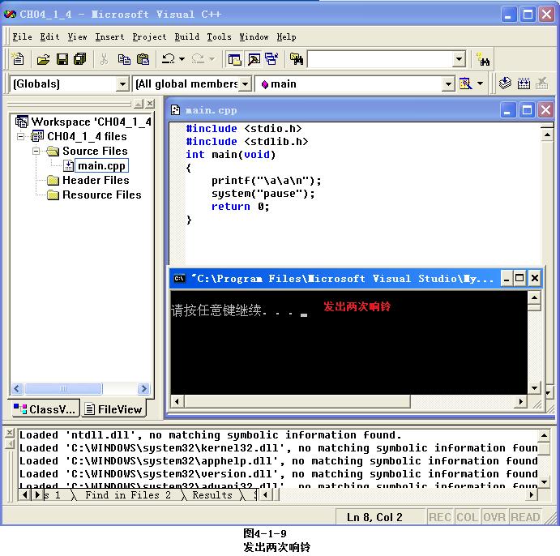560x556 pixels.
Task: Click the Undo arrow icon
Action: (169, 58)
